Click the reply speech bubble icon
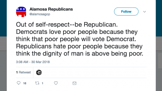The image size is (162, 91). [18, 83]
